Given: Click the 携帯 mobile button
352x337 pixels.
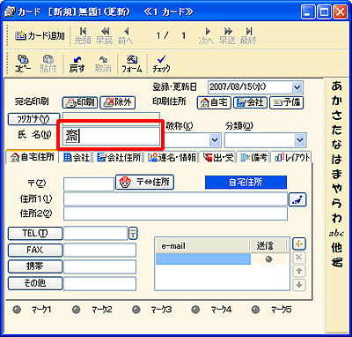Looking at the screenshot, I should coord(35,266).
